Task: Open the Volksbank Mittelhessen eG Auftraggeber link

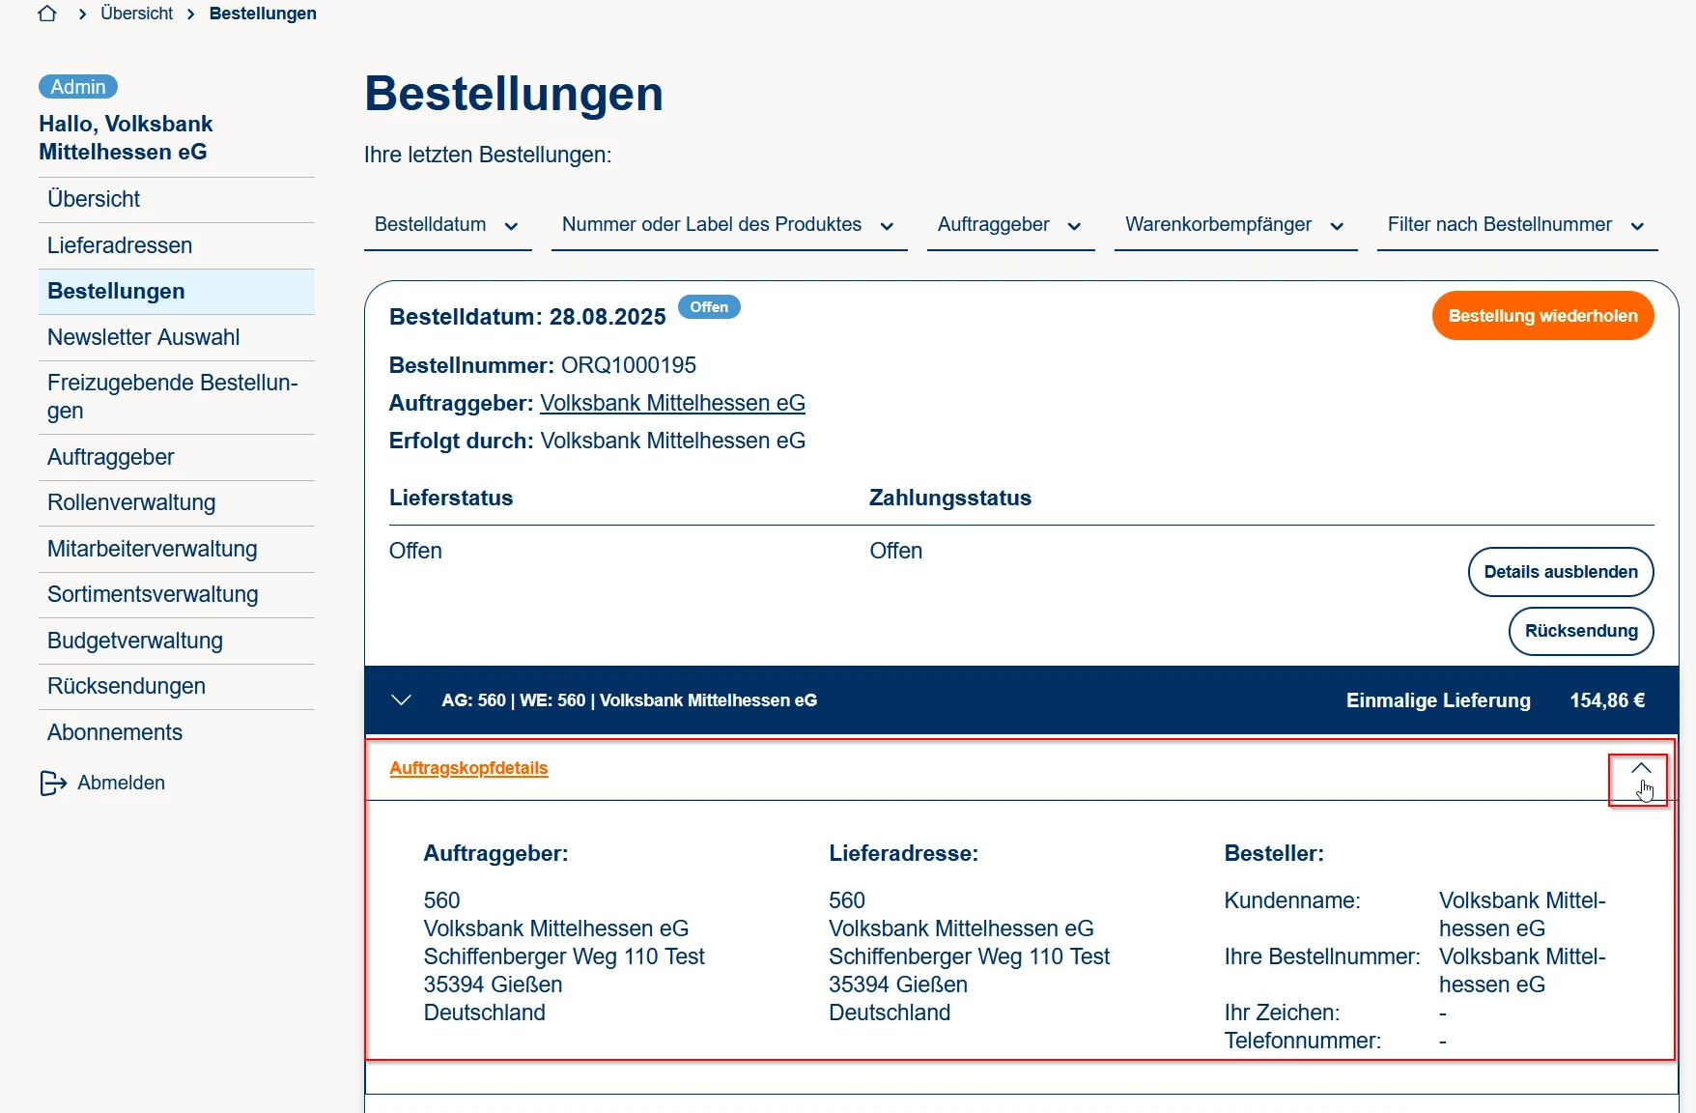Action: [672, 403]
